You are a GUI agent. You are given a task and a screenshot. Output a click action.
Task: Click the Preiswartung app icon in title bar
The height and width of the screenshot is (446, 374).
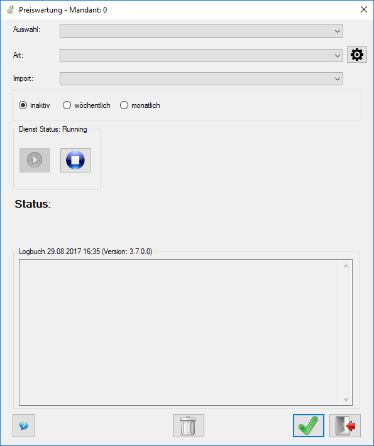[11, 9]
